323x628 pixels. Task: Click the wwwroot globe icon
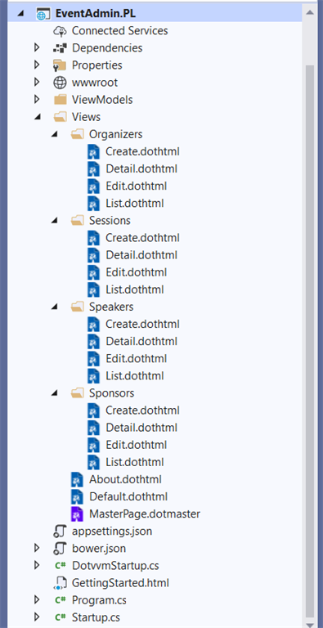click(x=60, y=82)
